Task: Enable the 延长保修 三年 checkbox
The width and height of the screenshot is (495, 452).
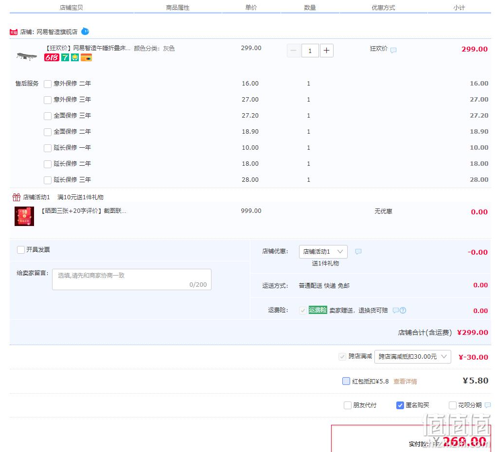Action: coord(48,180)
